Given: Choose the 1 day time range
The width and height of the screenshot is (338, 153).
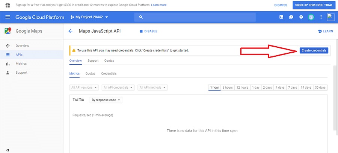Looking at the screenshot, I should pyautogui.click(x=255, y=88).
